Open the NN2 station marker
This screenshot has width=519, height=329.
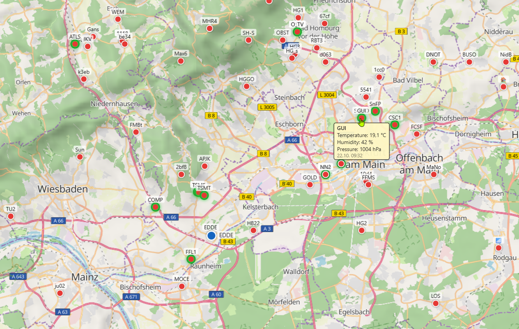tap(326, 174)
